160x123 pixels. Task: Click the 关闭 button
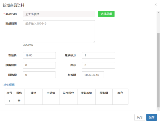click(x=139, y=118)
